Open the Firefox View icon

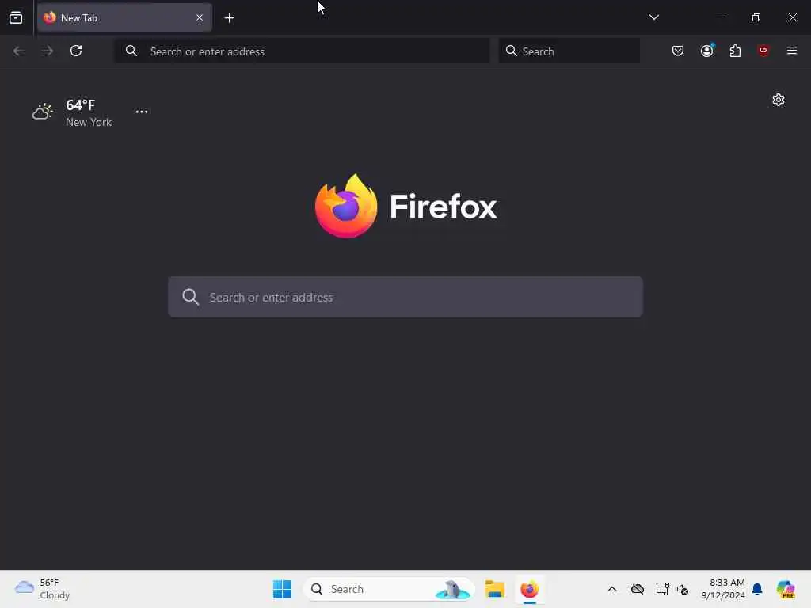click(16, 17)
